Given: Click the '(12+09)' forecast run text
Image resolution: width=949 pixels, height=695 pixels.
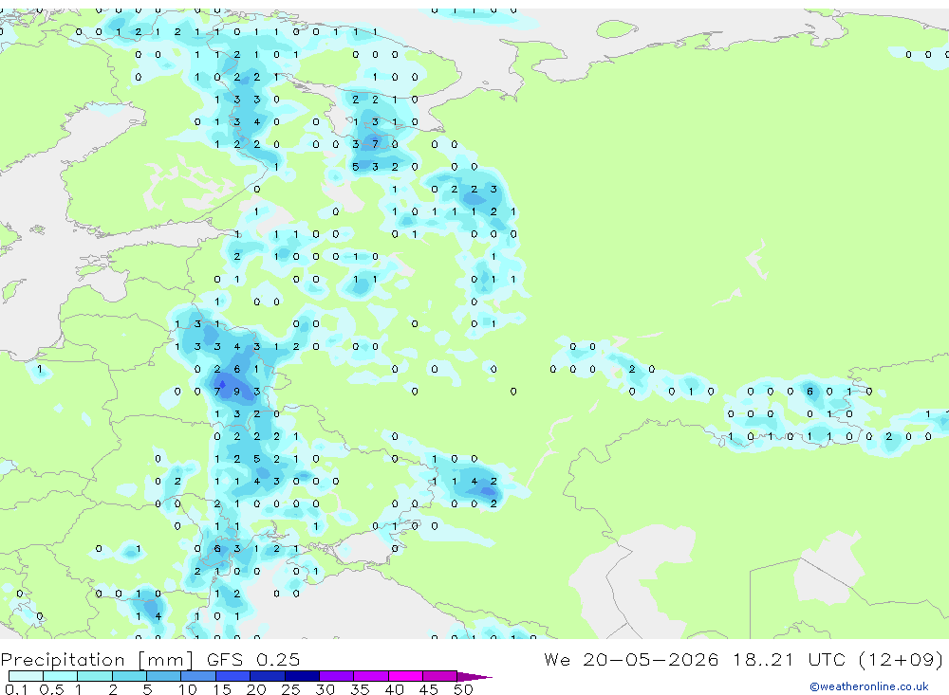Looking at the screenshot, I should 902,659.
